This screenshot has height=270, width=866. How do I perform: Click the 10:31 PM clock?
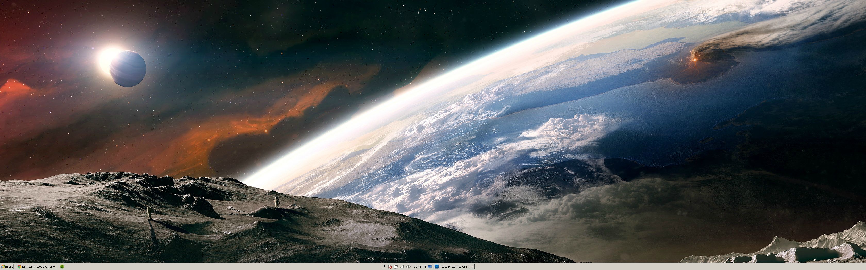point(420,267)
